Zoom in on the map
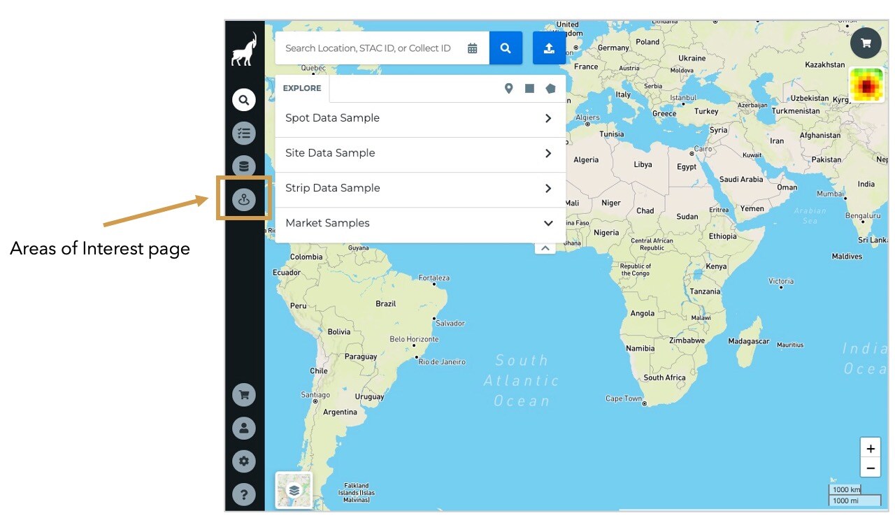Screen dimensions: 895x518 pyautogui.click(x=871, y=448)
